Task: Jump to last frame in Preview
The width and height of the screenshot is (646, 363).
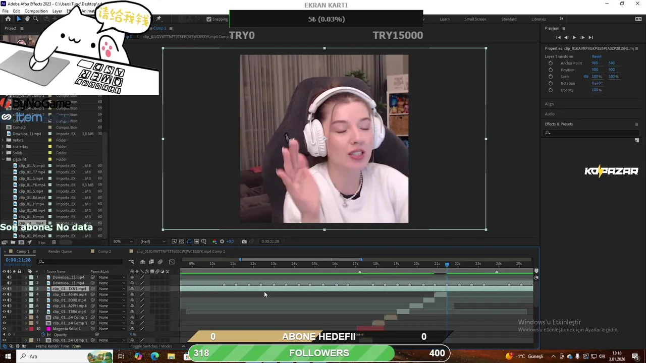Action: 590,37
